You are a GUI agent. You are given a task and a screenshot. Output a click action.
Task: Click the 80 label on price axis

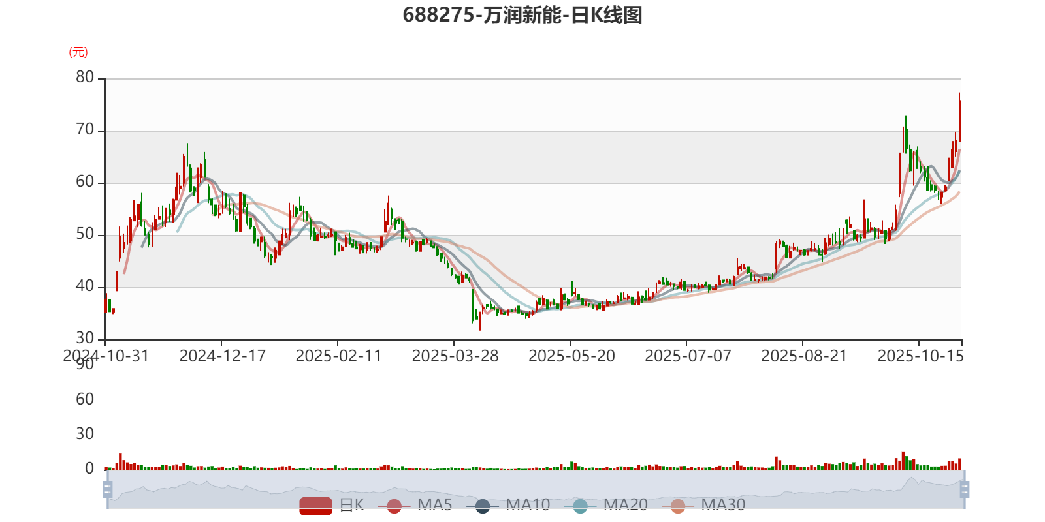click(x=85, y=77)
